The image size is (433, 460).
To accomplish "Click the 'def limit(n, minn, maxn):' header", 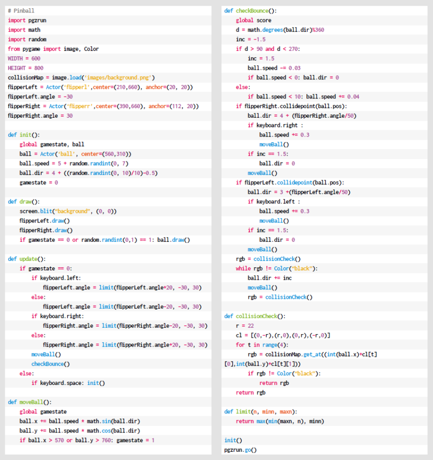I will (x=260, y=412).
